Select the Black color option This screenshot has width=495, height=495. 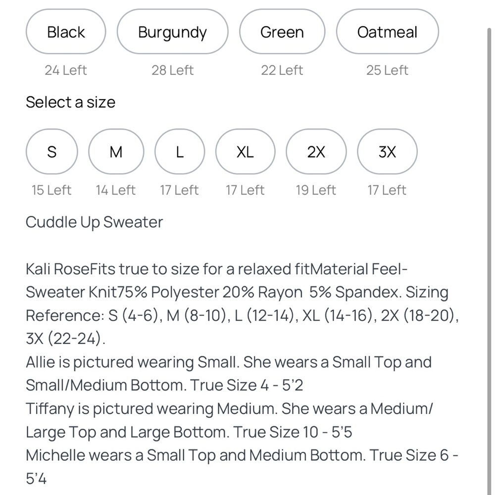tap(66, 32)
